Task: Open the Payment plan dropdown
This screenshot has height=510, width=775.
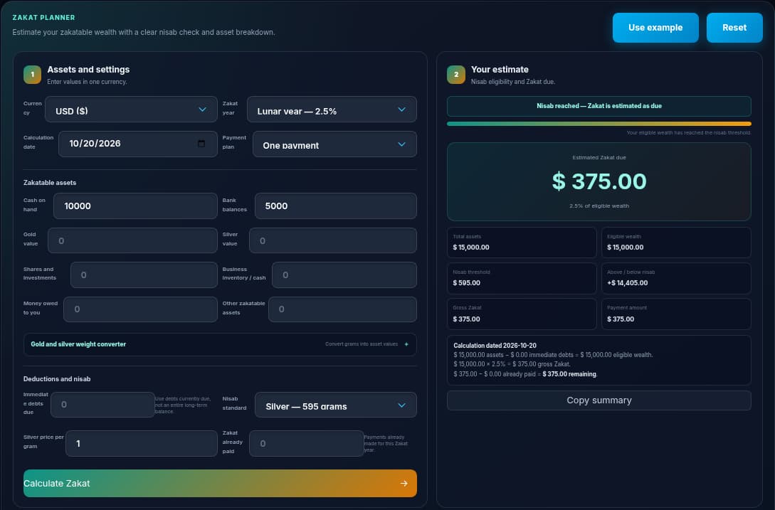Action: point(334,144)
